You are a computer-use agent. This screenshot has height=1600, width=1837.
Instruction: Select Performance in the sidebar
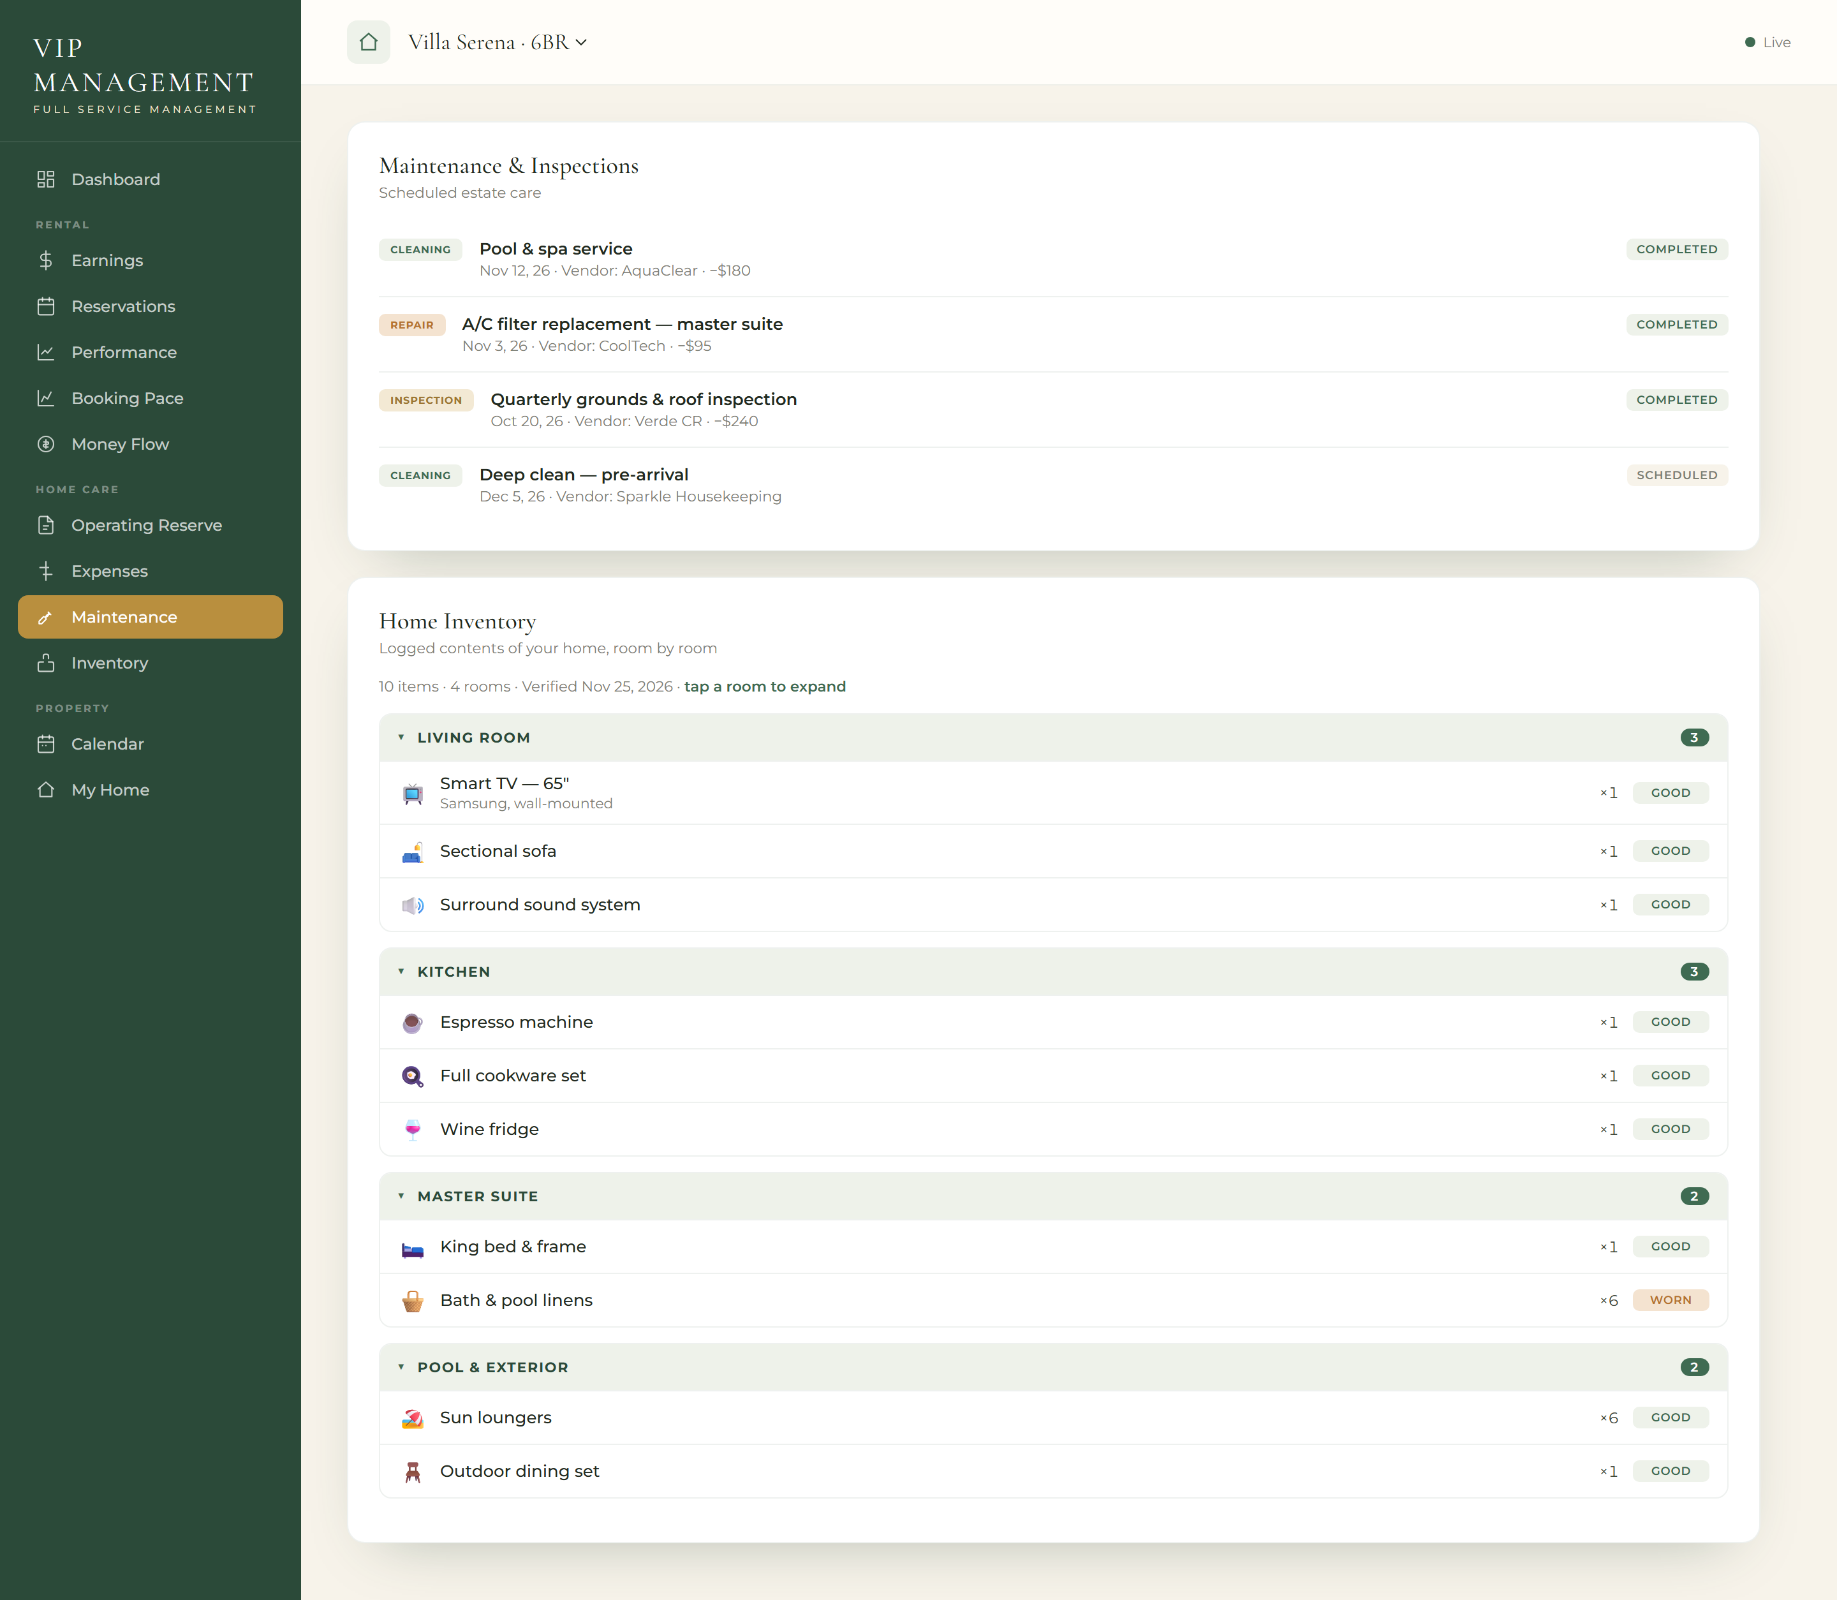(x=150, y=353)
